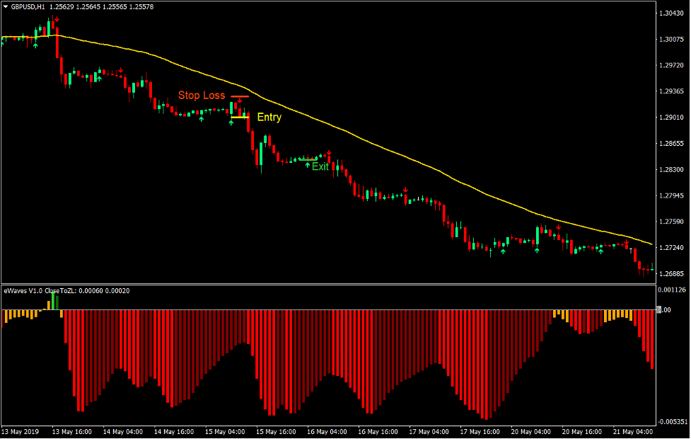Click the Entry label on the chart
691x439 pixels.
coord(268,117)
